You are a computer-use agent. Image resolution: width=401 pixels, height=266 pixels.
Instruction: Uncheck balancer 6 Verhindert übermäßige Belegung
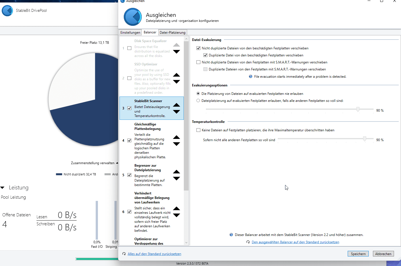coord(129,212)
